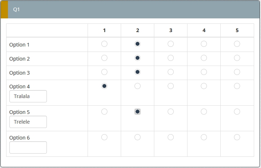Click the Trelele text field
261x168 pixels.
pos(28,122)
